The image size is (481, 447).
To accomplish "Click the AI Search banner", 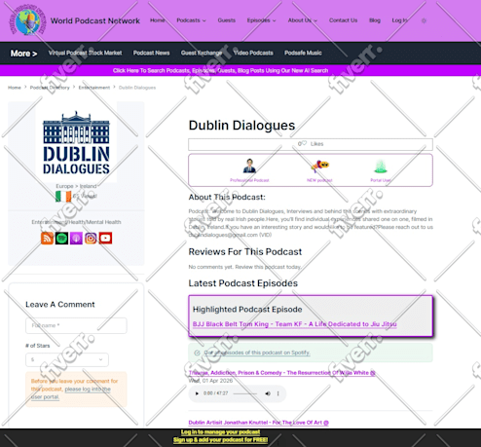I will [220, 70].
